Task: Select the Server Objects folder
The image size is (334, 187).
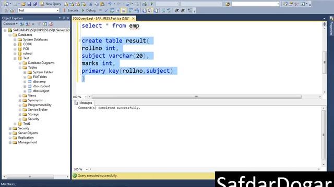Action: [x=28, y=133]
